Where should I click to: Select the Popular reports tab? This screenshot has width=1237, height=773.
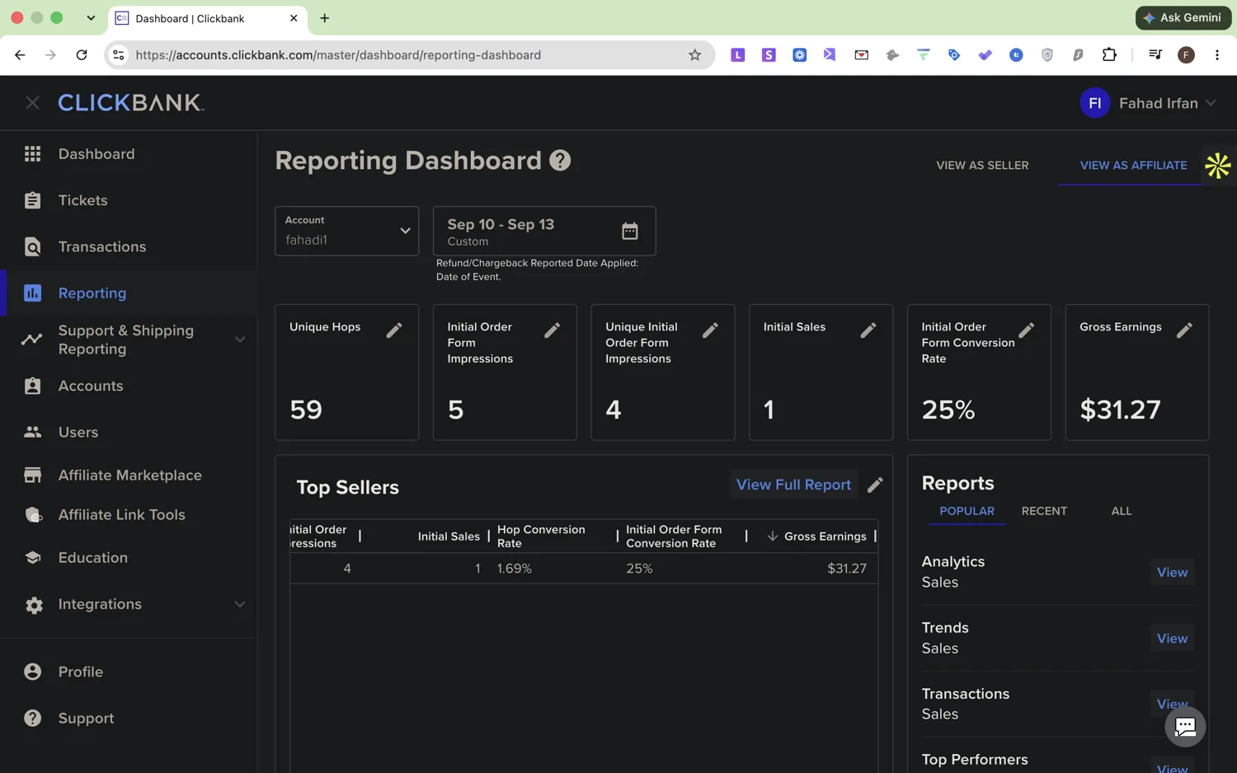pyautogui.click(x=967, y=511)
